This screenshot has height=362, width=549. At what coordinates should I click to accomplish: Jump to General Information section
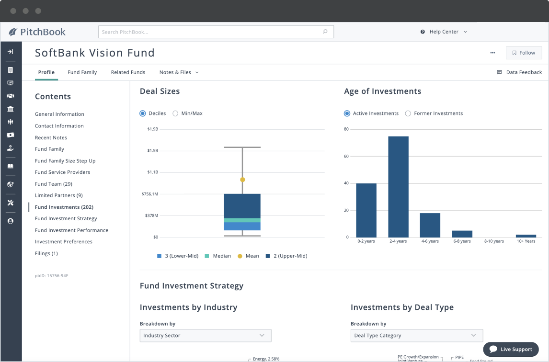(59, 114)
